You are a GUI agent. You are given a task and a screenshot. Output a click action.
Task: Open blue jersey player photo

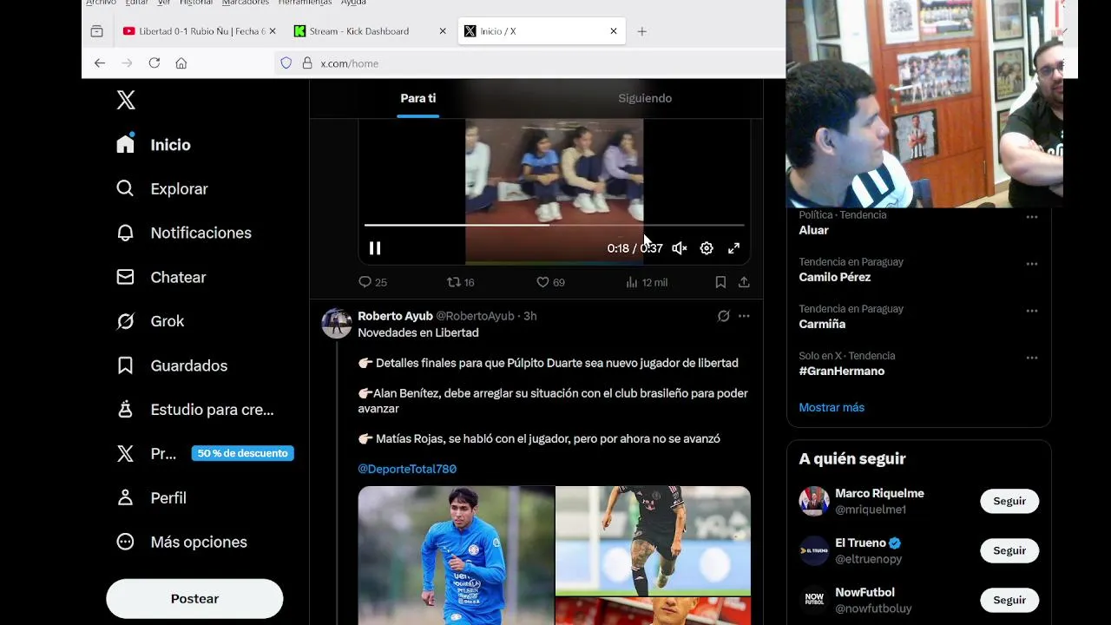click(x=456, y=556)
